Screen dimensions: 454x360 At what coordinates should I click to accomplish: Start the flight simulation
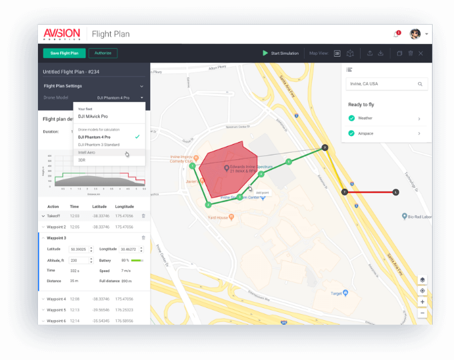pyautogui.click(x=280, y=53)
